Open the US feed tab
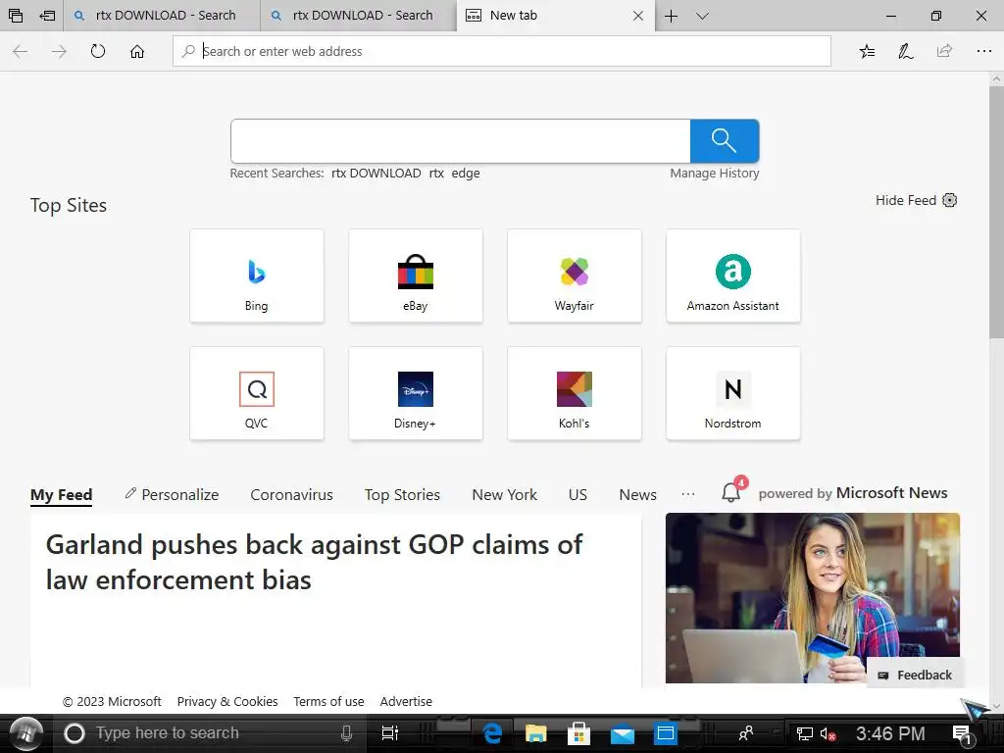 577,495
